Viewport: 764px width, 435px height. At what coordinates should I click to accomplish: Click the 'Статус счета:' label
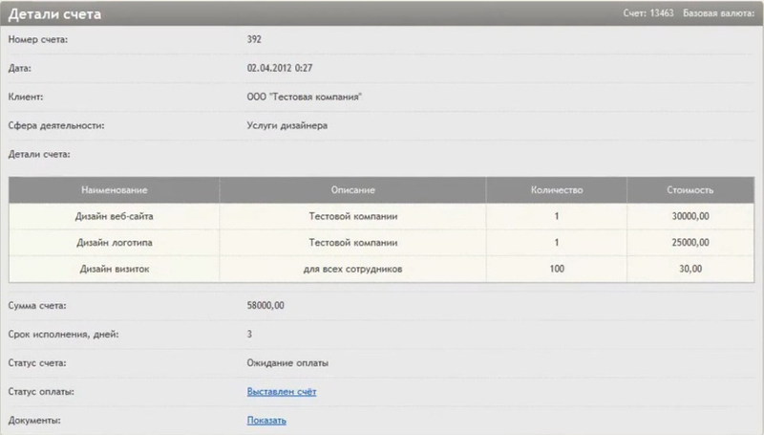click(37, 363)
